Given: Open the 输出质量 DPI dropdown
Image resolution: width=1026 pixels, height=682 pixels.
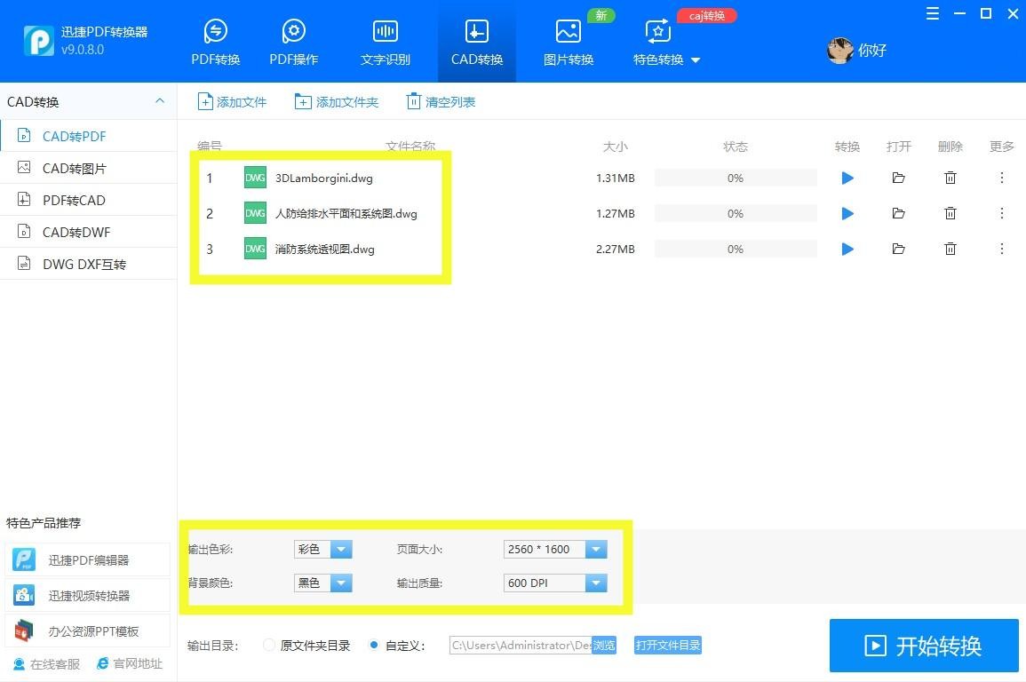Looking at the screenshot, I should (x=596, y=583).
